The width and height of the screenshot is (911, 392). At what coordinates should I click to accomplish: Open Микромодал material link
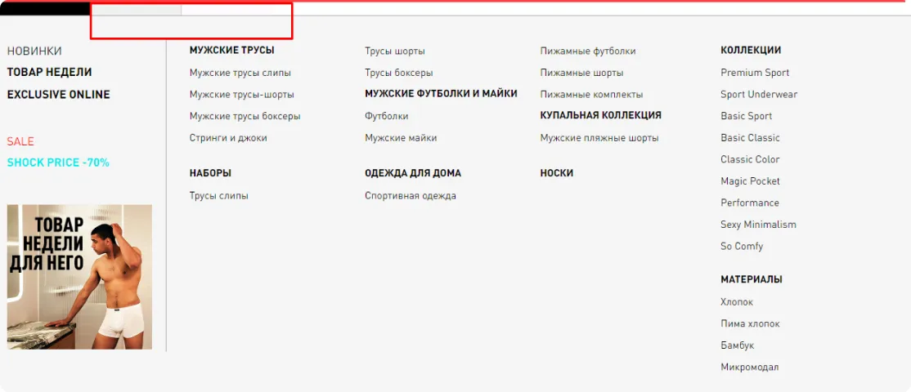click(x=749, y=367)
